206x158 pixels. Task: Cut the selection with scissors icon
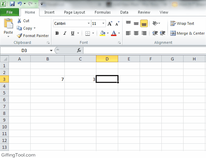pyautogui.click(x=19, y=21)
